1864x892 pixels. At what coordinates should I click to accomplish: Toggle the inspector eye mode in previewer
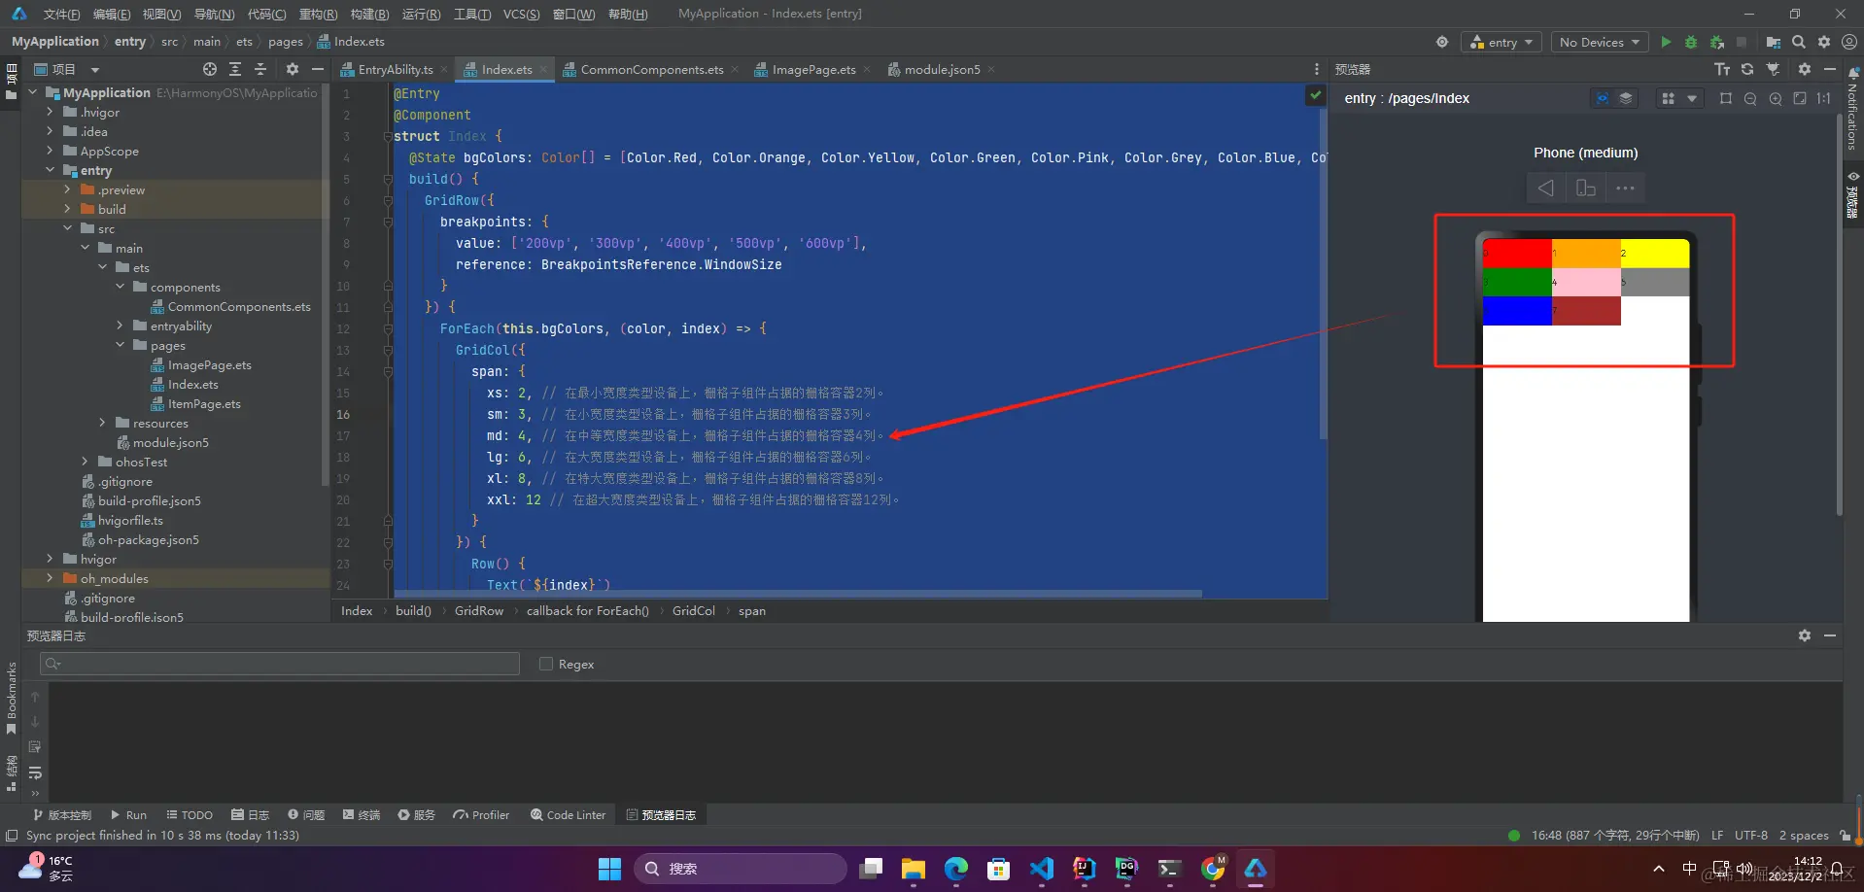pos(1602,98)
